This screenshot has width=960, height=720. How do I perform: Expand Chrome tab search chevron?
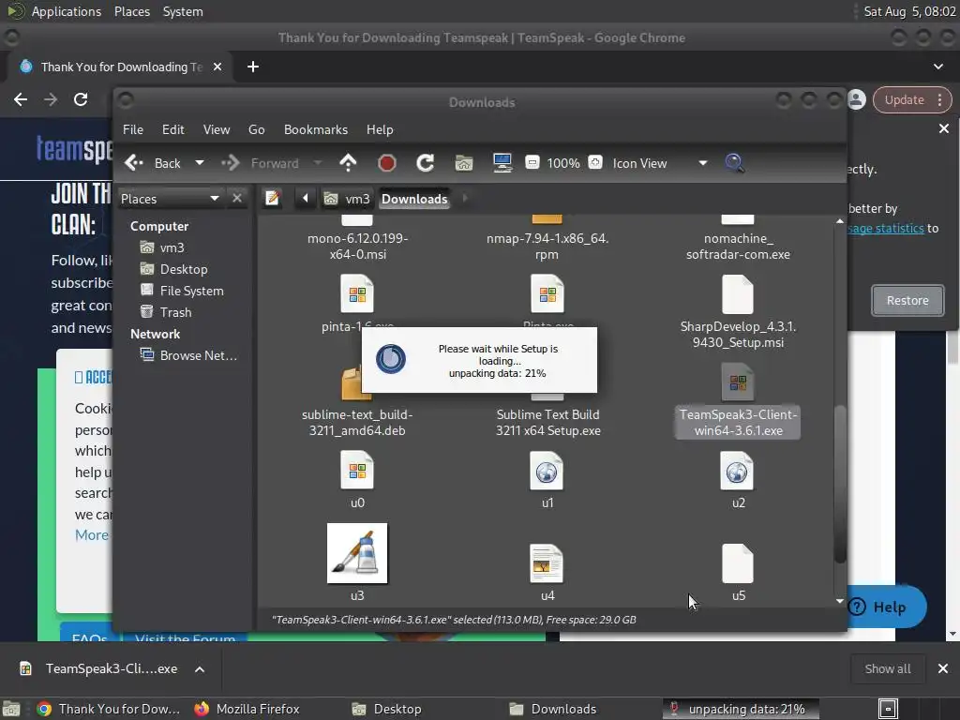[x=937, y=67]
